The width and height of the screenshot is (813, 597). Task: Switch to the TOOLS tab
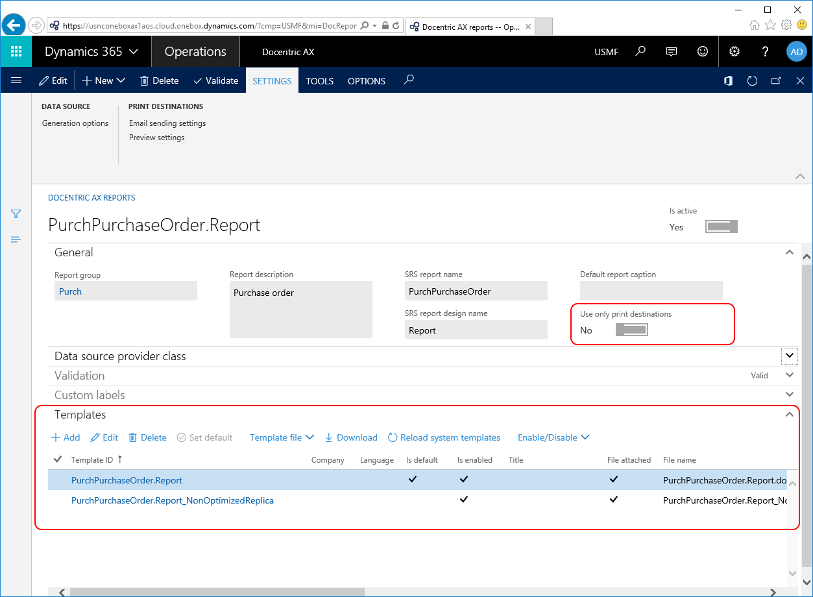coord(320,81)
